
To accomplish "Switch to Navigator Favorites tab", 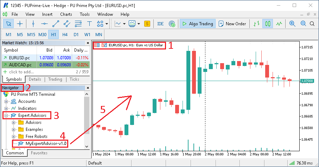I will click(39, 153).
